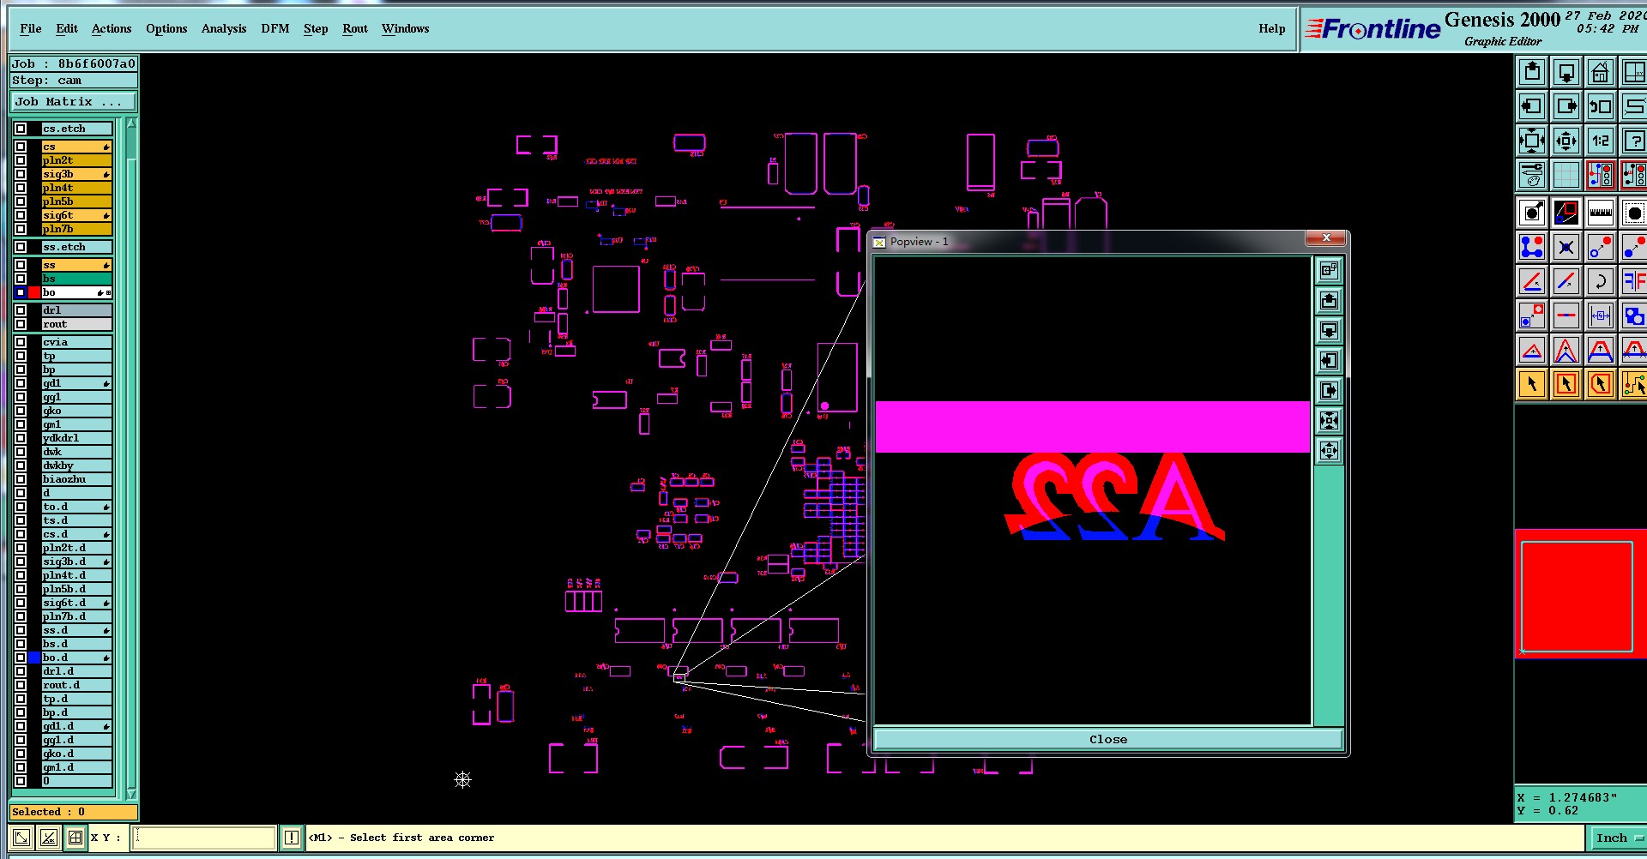Toggle checkbox for sig3b layer
The image size is (1647, 859).
(x=21, y=174)
